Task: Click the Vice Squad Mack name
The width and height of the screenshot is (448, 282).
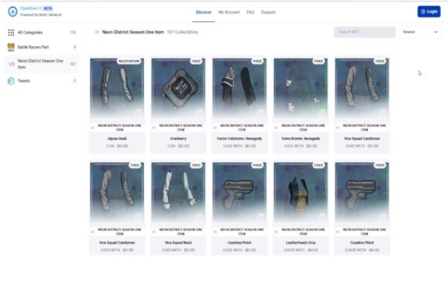Action: (x=178, y=242)
